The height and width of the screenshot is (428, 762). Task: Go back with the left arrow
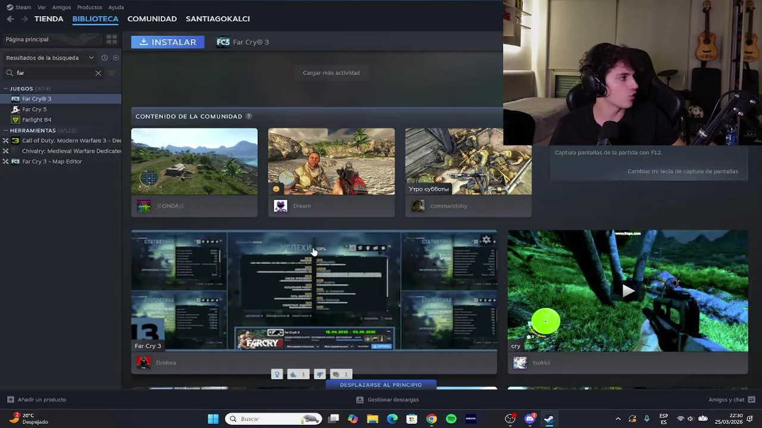[10, 19]
